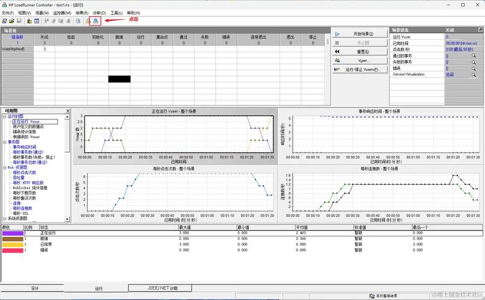
Task: Click magnifier icon next to 通过的事务
Action: (474, 55)
